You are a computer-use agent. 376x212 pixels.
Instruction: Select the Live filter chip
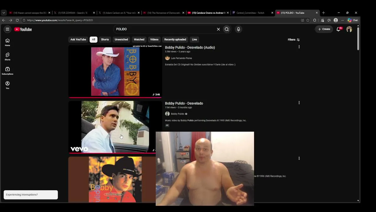point(194,39)
